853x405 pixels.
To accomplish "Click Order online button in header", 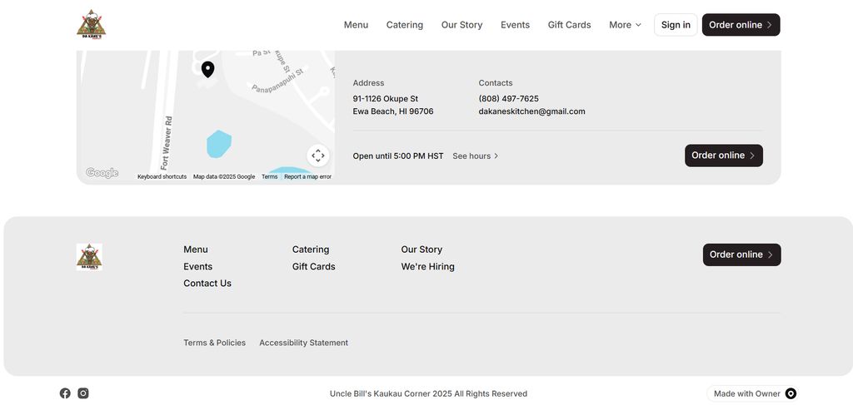I will point(741,25).
